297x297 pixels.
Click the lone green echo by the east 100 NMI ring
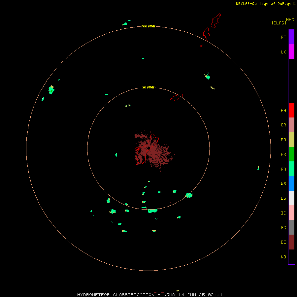point(258,168)
